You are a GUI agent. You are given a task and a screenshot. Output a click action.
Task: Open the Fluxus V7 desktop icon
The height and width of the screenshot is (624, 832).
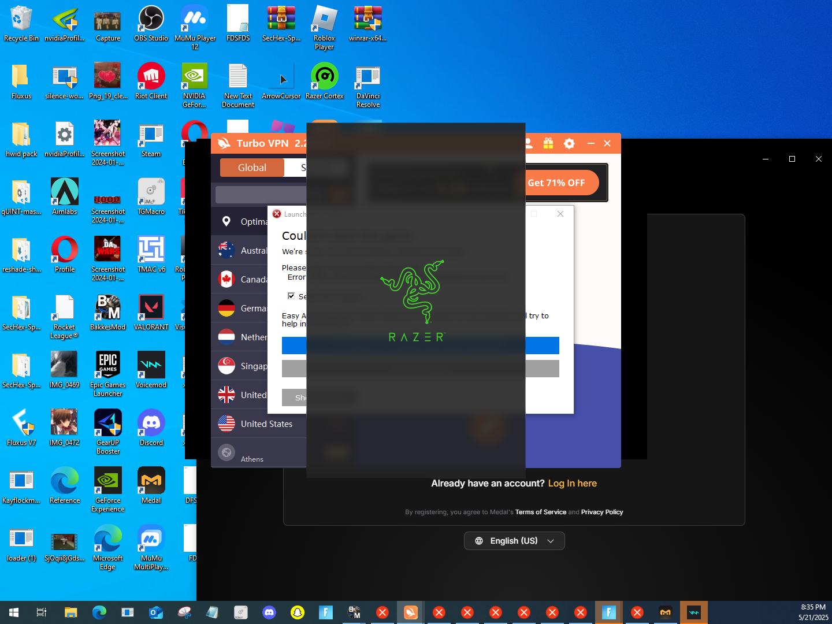coord(21,428)
